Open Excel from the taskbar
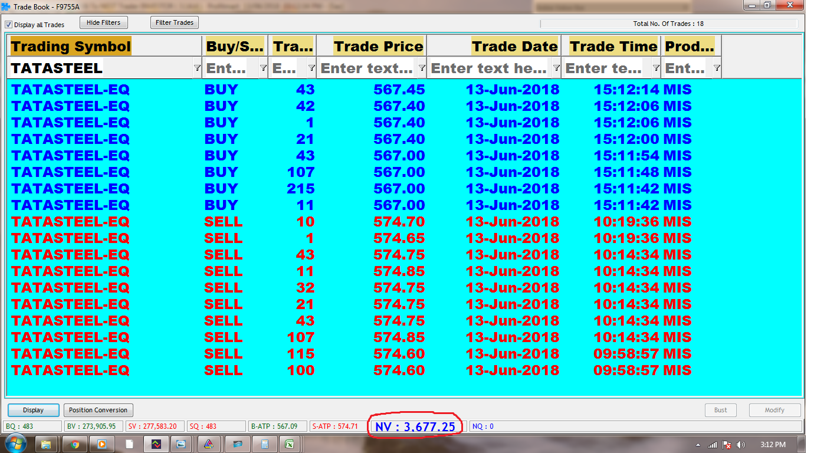Screen dimensions: 814x453 coord(290,444)
